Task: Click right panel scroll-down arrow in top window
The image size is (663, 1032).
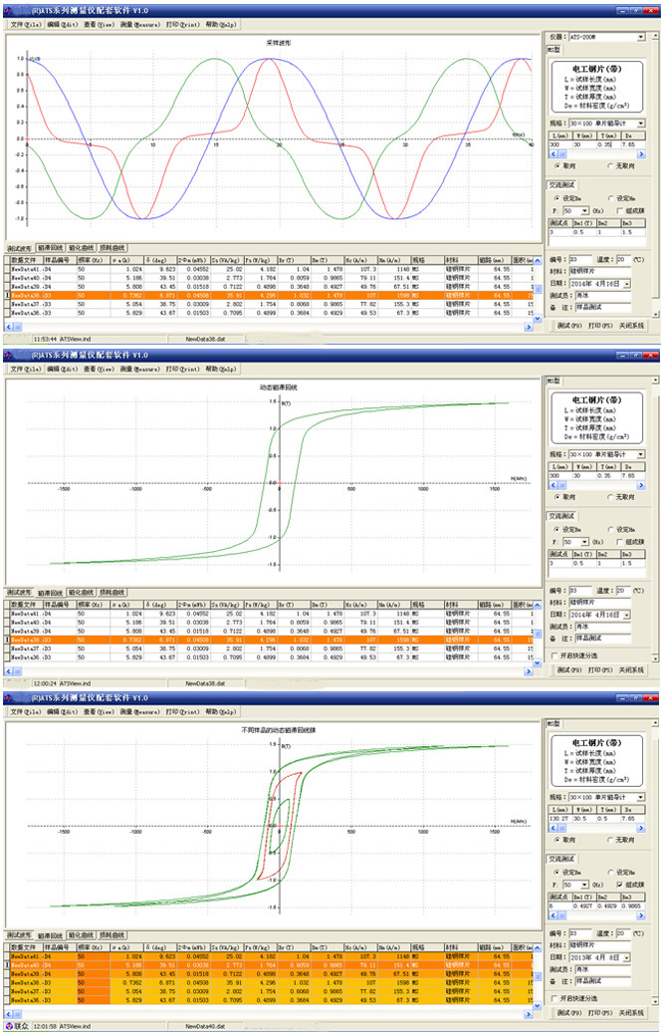Action: point(654,314)
